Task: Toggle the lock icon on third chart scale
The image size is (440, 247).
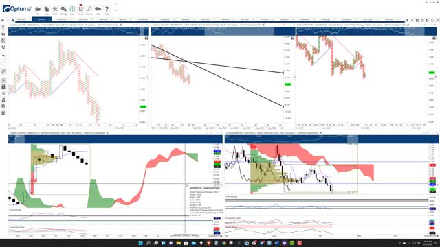Action: click(434, 38)
